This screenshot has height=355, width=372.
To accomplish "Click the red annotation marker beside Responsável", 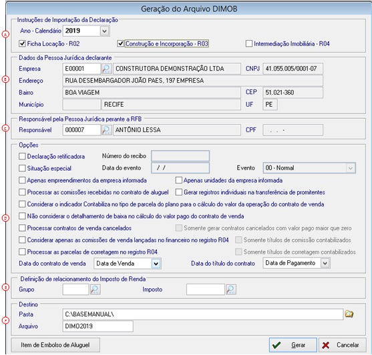I will 5,128.
